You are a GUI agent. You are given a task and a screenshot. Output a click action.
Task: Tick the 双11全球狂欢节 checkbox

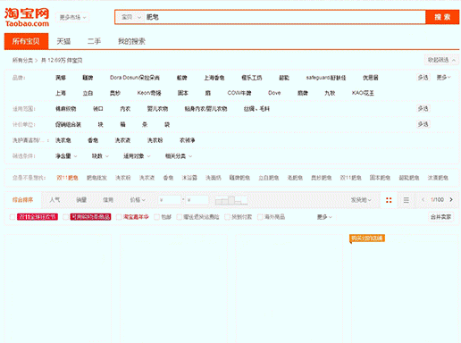[13, 217]
